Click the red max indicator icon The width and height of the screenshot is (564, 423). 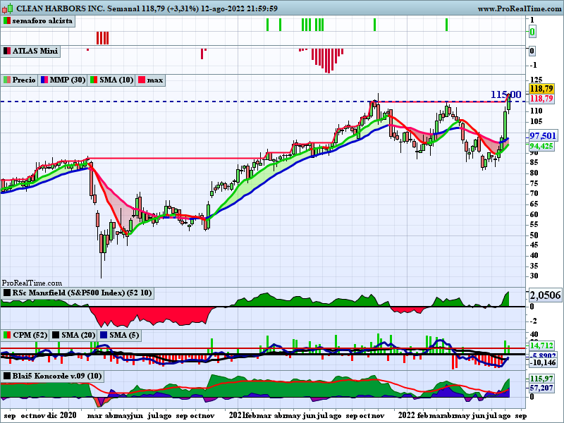[x=142, y=80]
